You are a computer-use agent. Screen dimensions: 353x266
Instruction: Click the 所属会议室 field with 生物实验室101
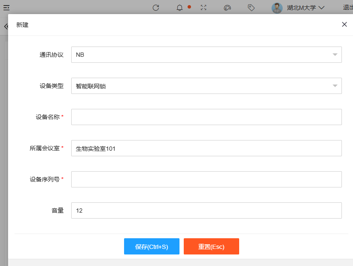click(206, 148)
